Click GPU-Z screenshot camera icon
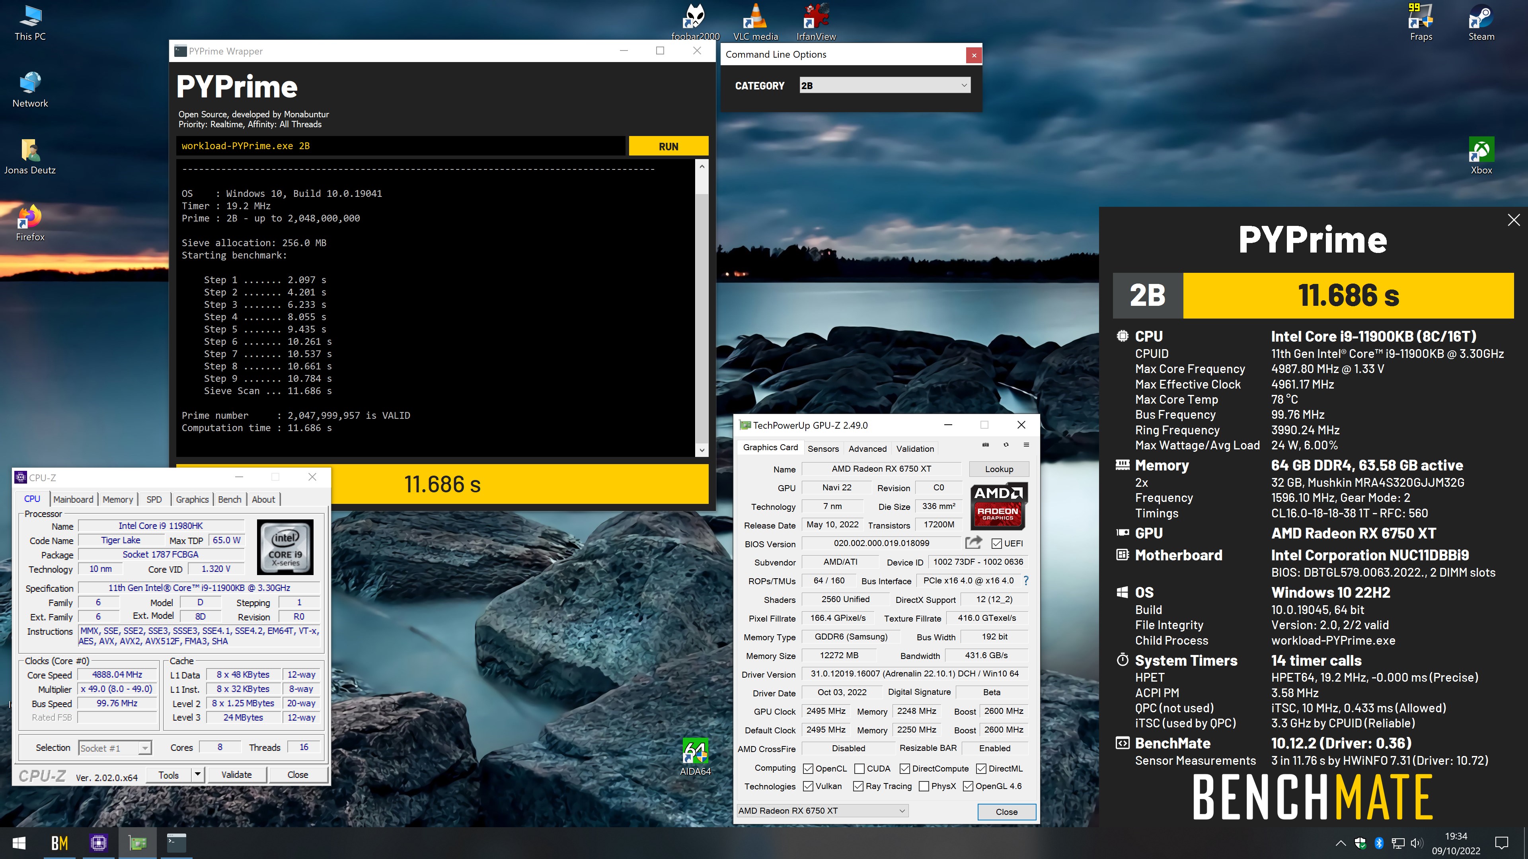 [985, 445]
